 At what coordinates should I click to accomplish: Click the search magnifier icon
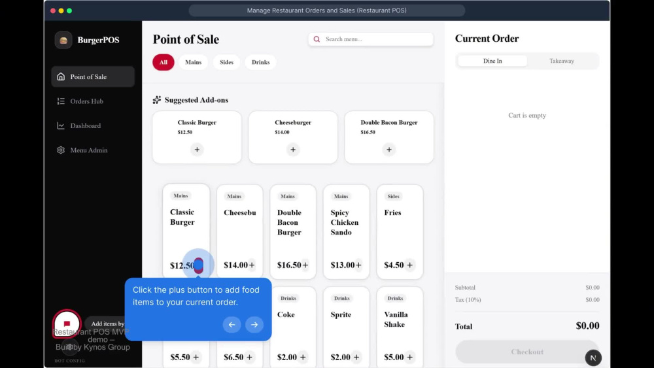317,39
